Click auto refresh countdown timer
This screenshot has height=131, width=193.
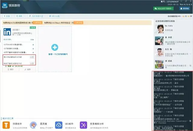180,16
